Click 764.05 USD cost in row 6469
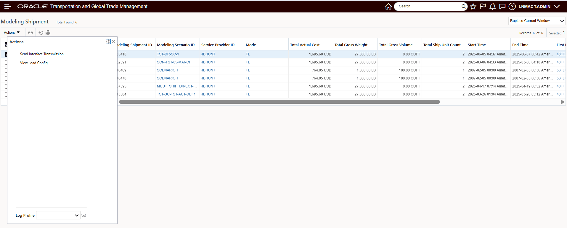This screenshot has width=567, height=228. 322,70
